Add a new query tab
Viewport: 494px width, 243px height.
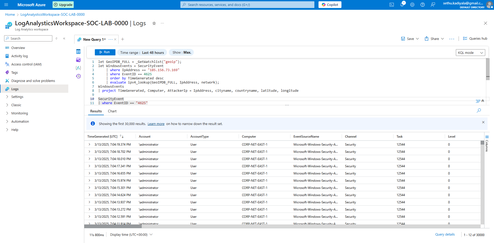(123, 39)
